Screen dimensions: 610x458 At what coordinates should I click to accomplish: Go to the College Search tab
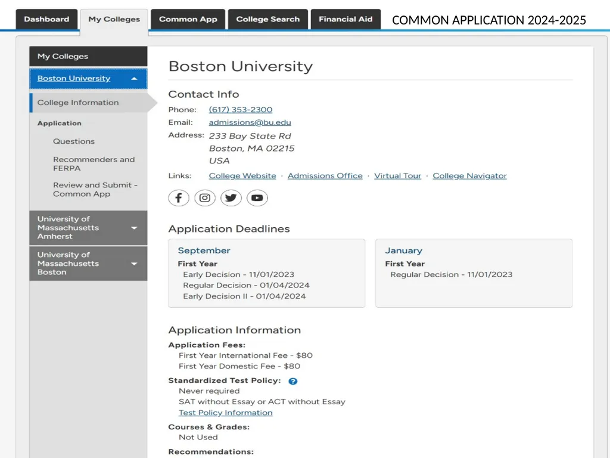click(268, 19)
